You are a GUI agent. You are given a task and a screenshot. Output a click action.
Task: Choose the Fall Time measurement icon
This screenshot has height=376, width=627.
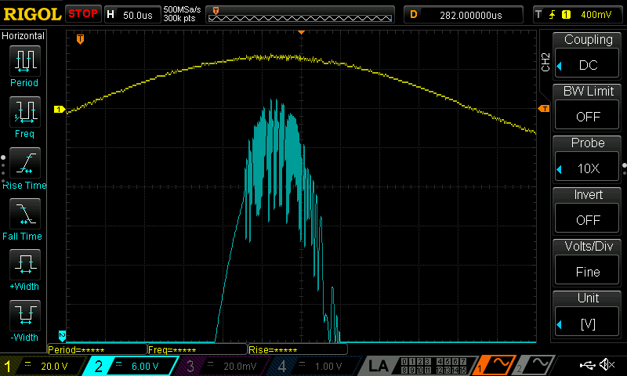click(25, 214)
